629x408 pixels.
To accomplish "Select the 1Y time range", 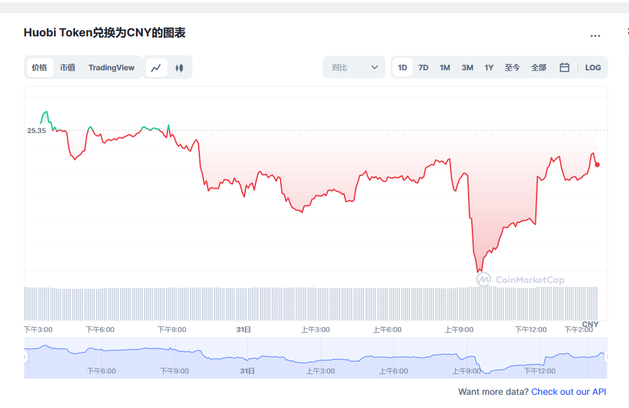I will (x=489, y=67).
